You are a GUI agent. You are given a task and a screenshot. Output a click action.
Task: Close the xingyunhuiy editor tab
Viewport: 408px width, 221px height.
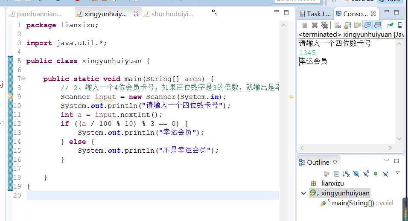click(136, 14)
